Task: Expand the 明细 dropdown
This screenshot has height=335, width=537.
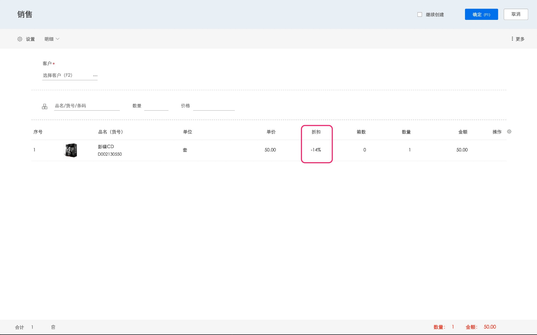Action: click(52, 39)
